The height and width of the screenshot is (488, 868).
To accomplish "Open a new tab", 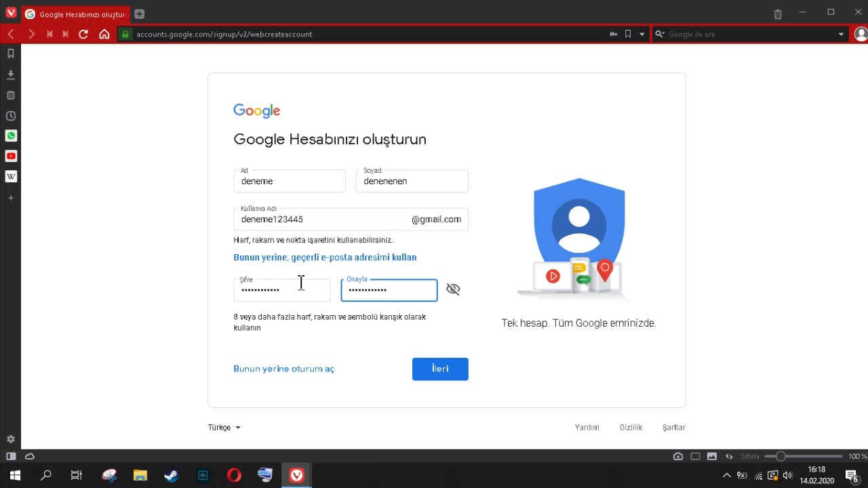I will pos(139,14).
